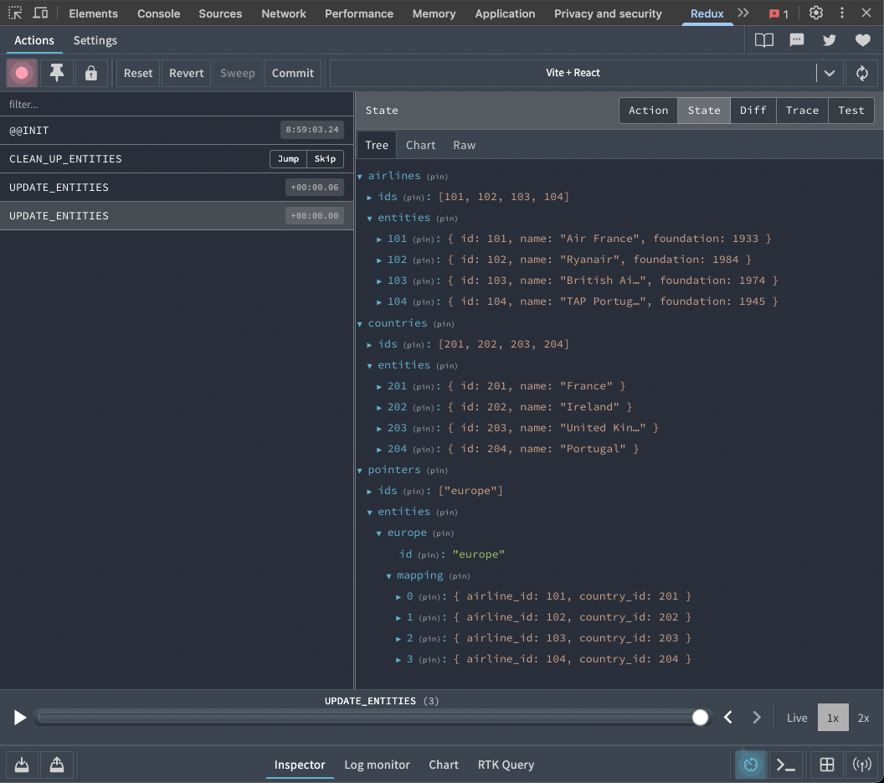Toggle the lock changes icon

90,73
